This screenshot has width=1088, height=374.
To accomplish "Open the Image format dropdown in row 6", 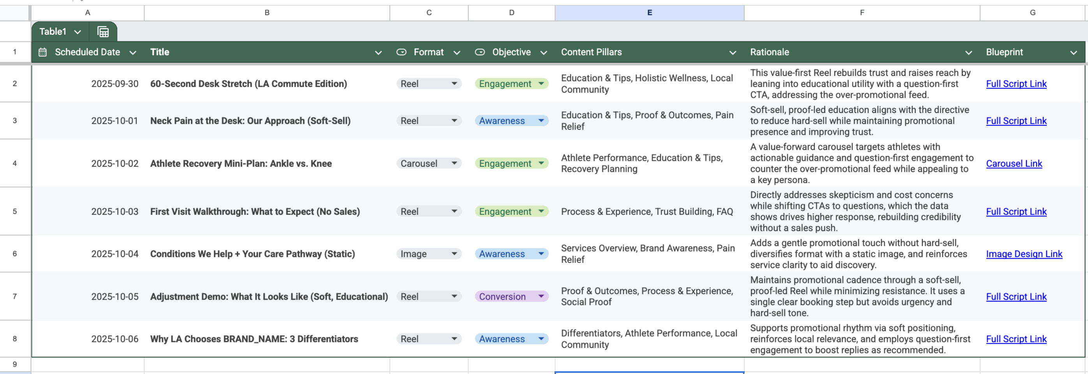I will point(454,254).
